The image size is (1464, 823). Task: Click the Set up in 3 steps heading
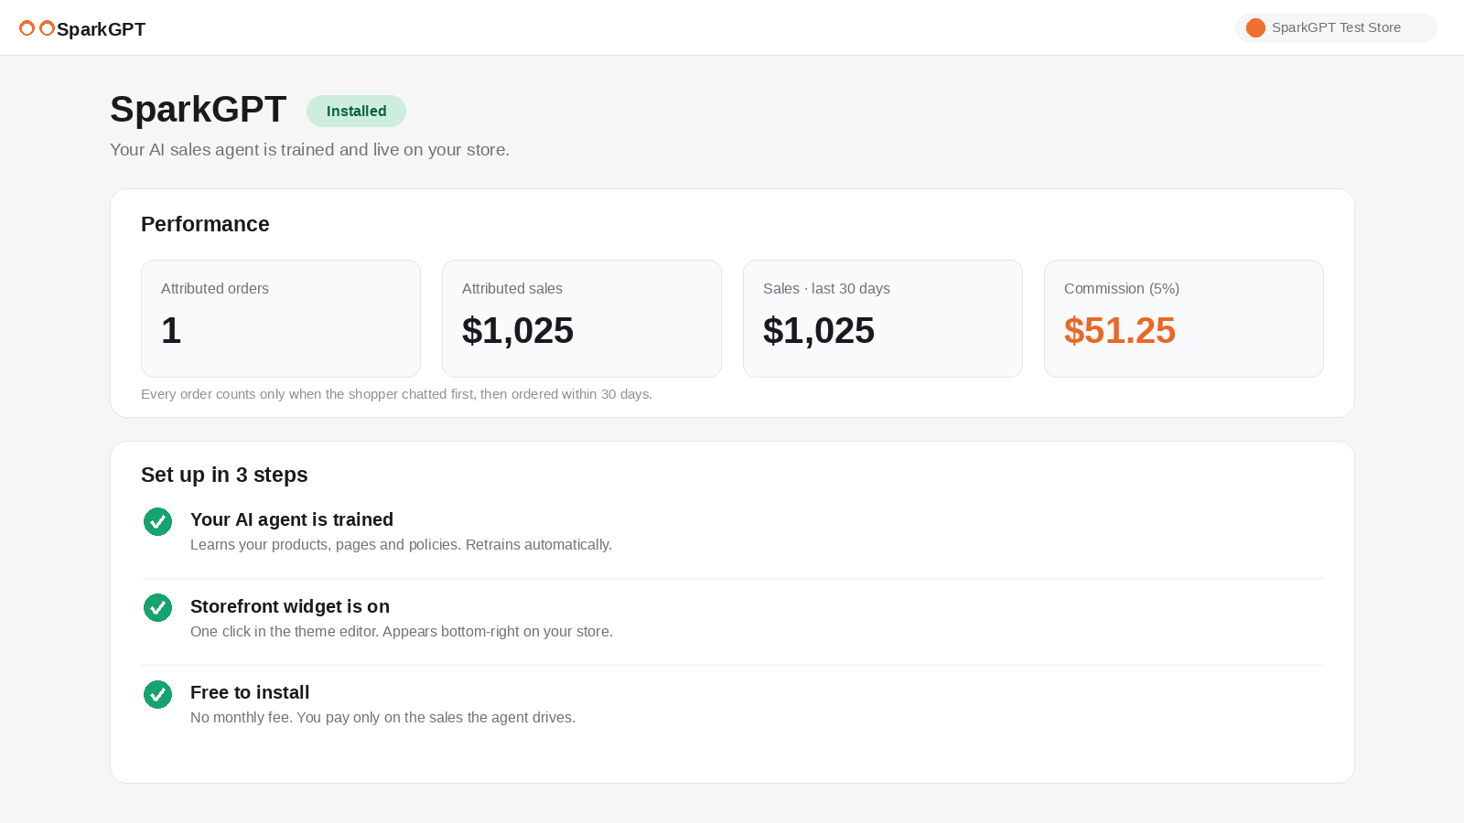(224, 475)
